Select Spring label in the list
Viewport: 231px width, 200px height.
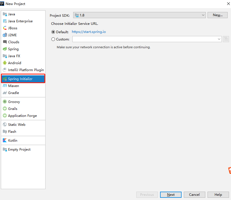[13, 49]
